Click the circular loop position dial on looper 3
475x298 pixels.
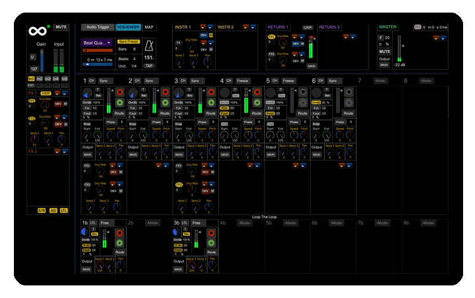coord(179,92)
